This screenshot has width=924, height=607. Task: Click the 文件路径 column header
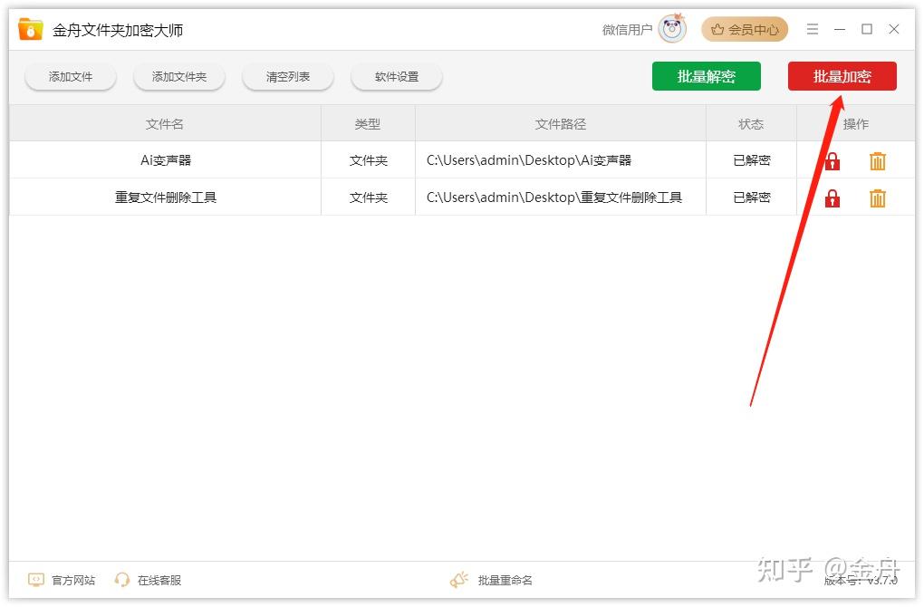[x=561, y=124]
